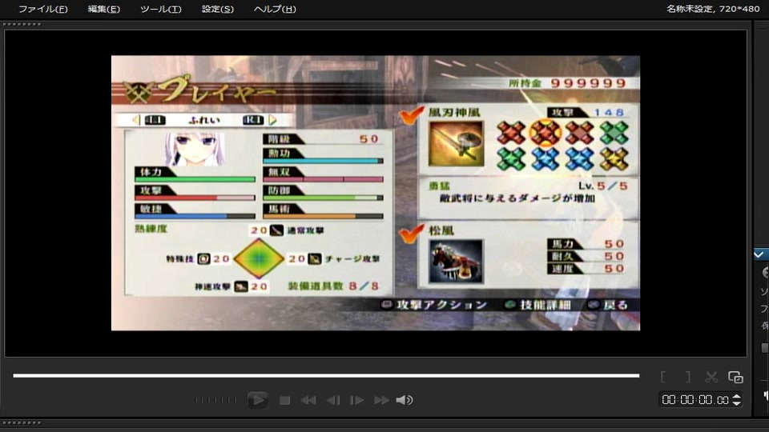Open the ヘルプ(H) menu
Viewport: 769px width, 432px height.
[274, 9]
